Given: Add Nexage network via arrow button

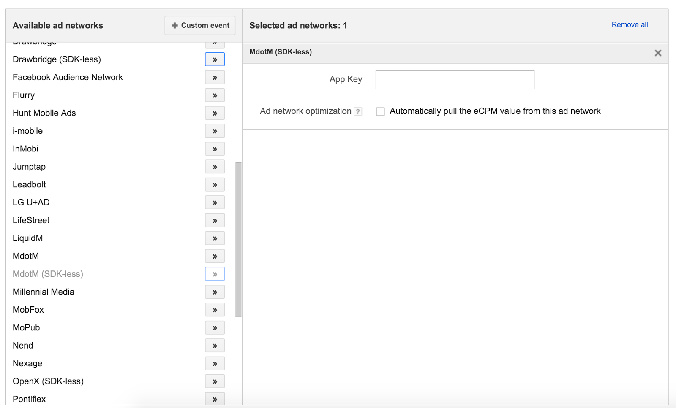Looking at the screenshot, I should pyautogui.click(x=215, y=363).
